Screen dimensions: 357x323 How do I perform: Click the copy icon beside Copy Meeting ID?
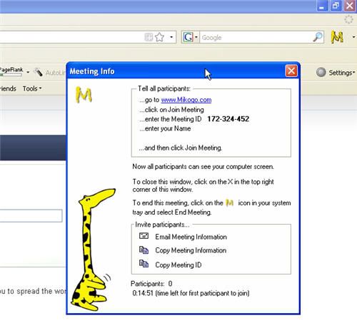point(144,264)
